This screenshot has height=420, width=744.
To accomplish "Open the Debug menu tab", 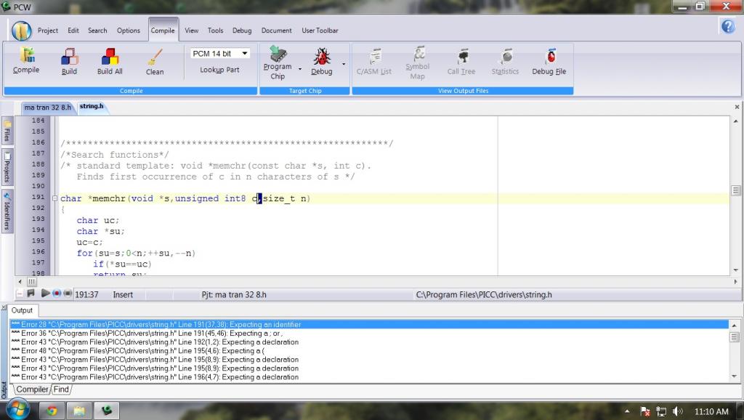I will pyautogui.click(x=242, y=31).
